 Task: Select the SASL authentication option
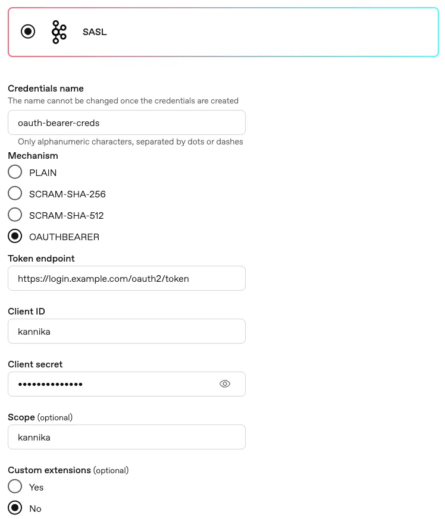(27, 32)
